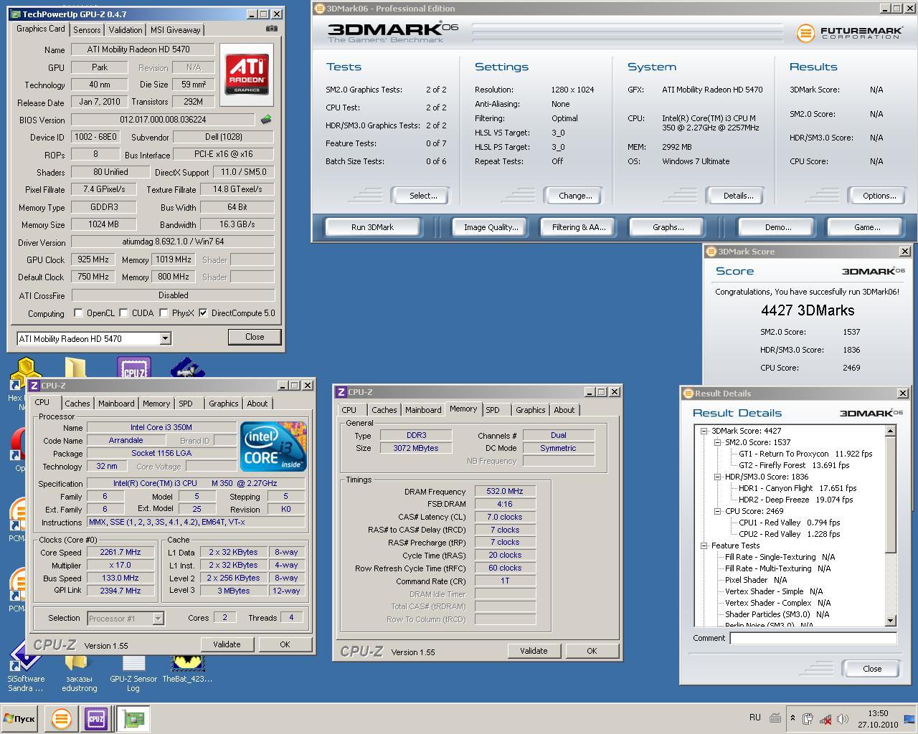Click the Run 3DMark button
Screen dimensions: 918x734
372,227
